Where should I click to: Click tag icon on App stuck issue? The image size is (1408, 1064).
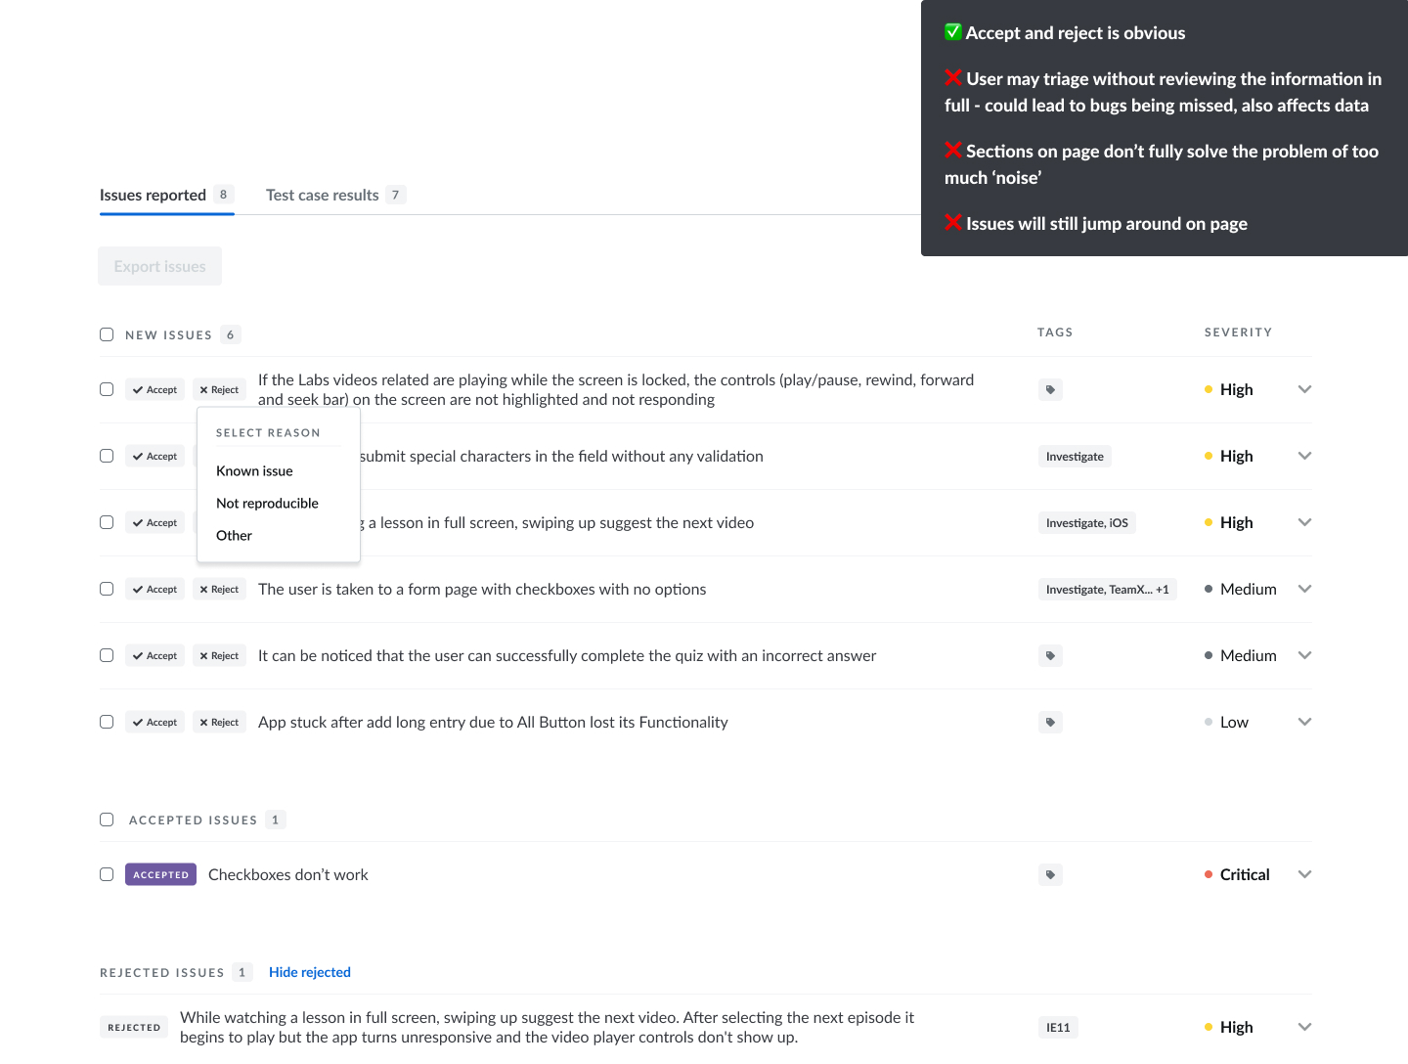click(x=1050, y=723)
